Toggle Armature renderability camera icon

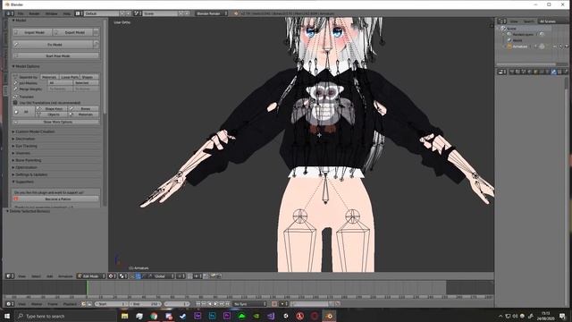[x=566, y=47]
